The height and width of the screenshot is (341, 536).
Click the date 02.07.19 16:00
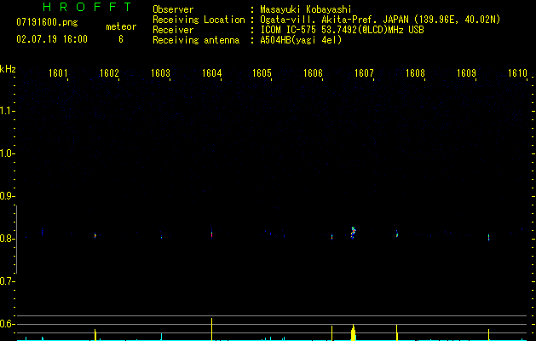(52, 39)
